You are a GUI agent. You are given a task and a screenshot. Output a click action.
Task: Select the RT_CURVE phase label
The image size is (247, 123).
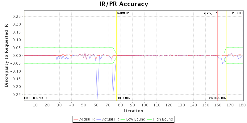click(125, 98)
